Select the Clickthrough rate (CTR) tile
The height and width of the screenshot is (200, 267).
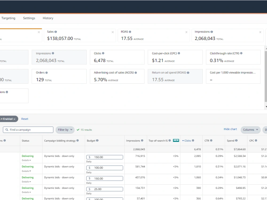click(x=233, y=57)
